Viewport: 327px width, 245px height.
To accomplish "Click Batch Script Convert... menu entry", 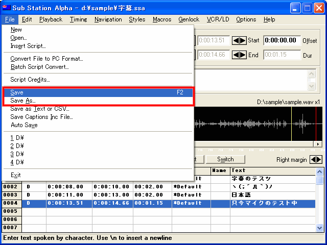I will click(x=39, y=67).
